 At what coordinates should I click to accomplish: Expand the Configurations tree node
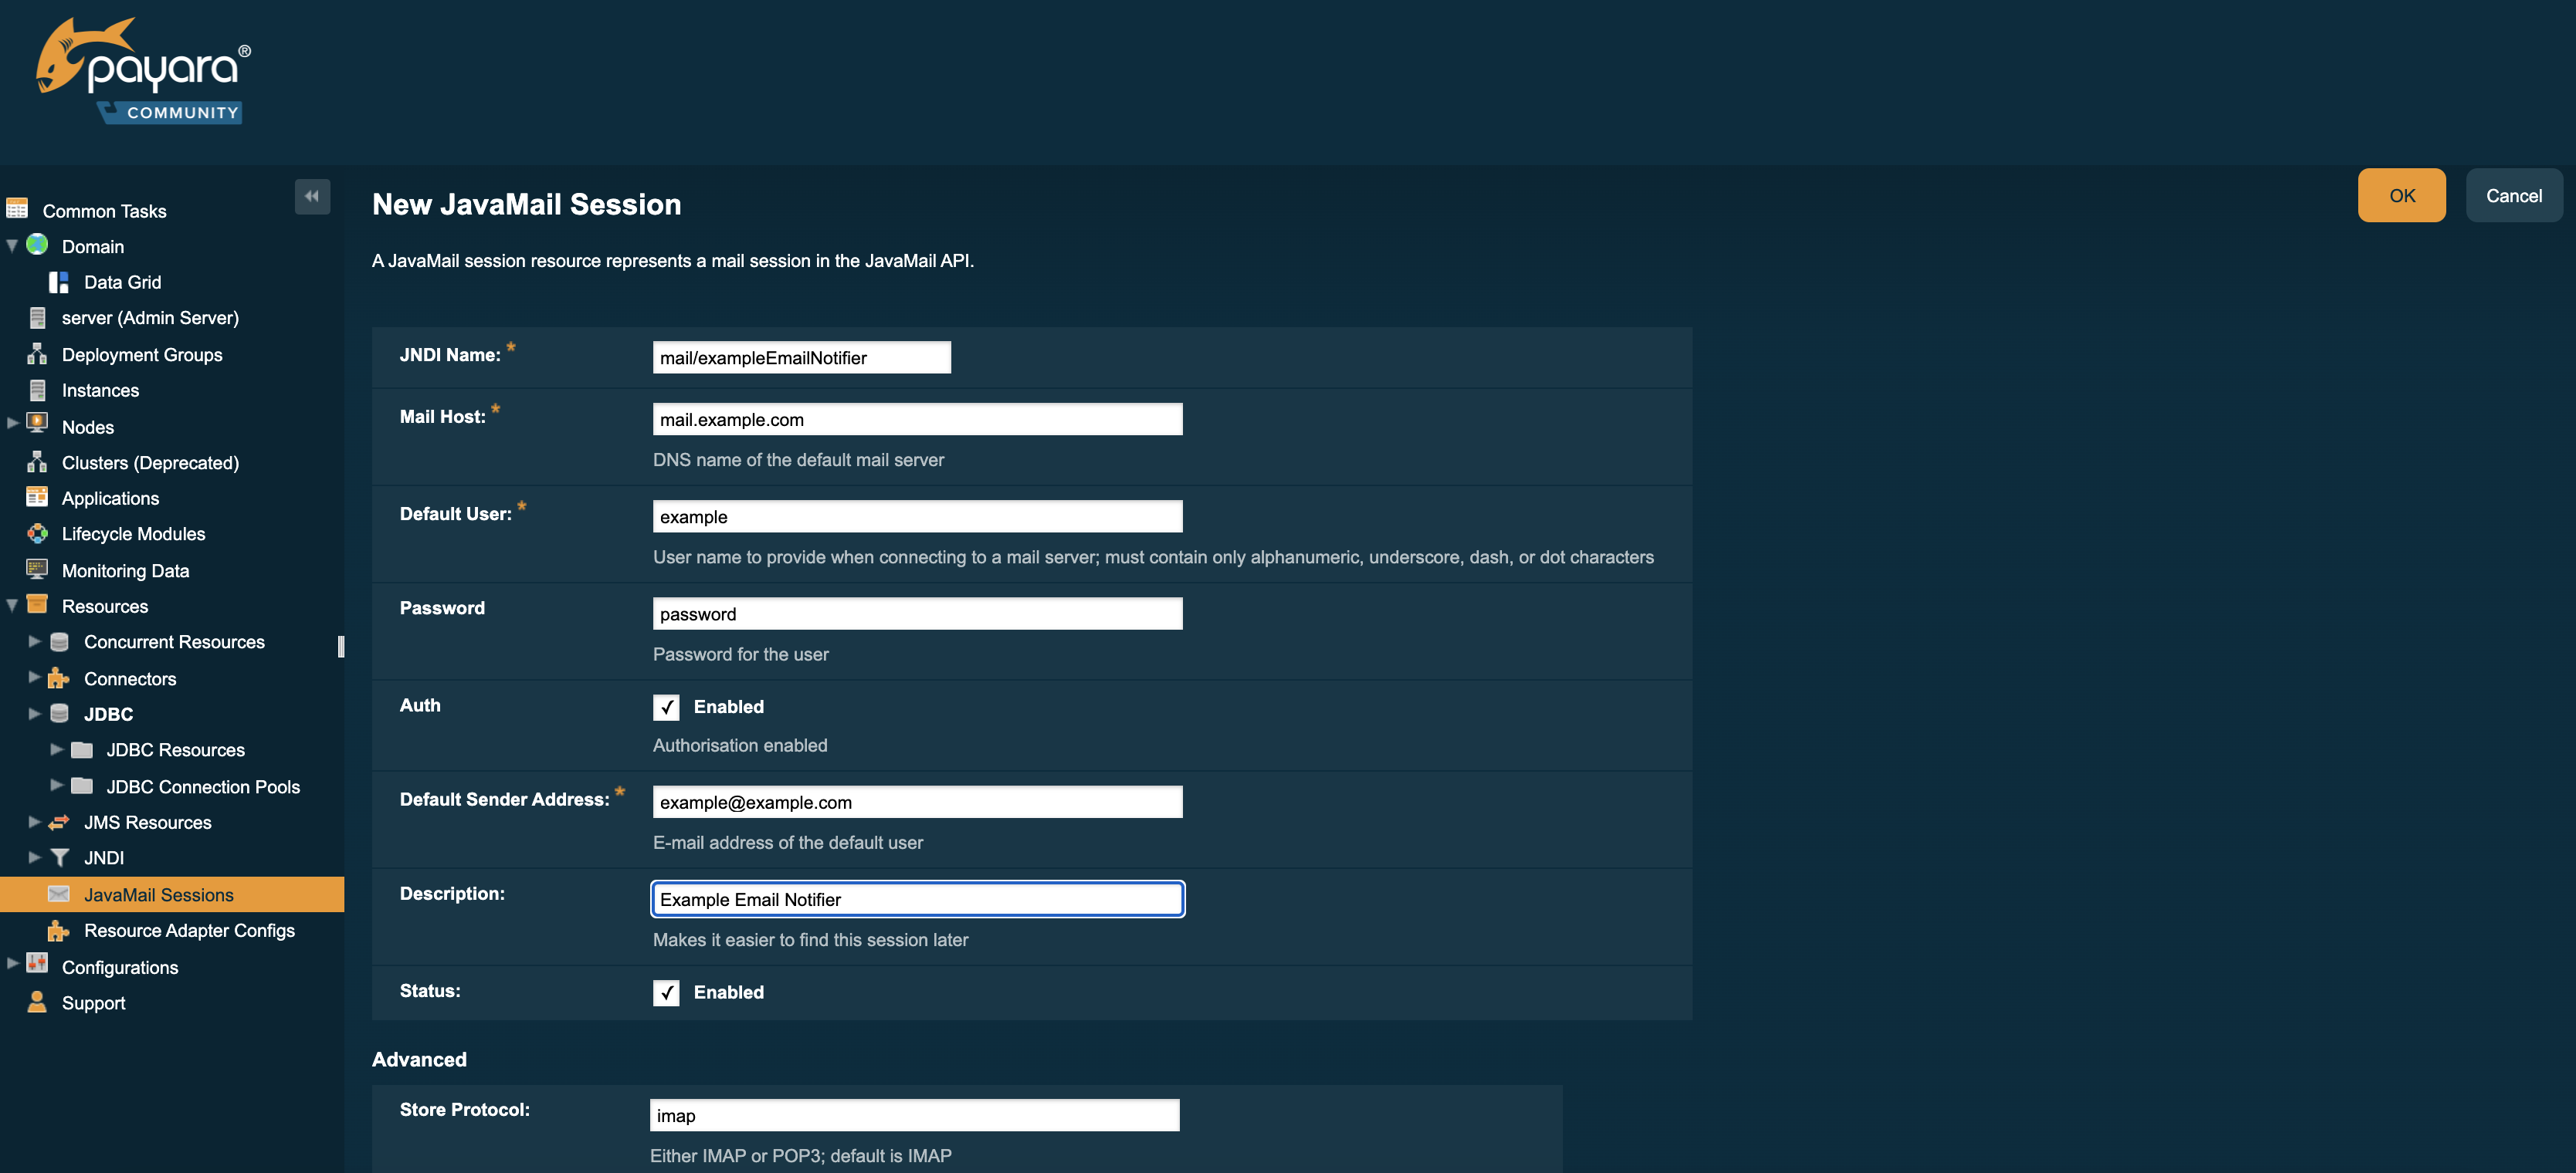pos(12,964)
